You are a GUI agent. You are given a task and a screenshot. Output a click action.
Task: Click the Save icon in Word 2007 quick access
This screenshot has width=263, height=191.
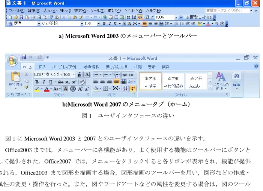[24, 57]
